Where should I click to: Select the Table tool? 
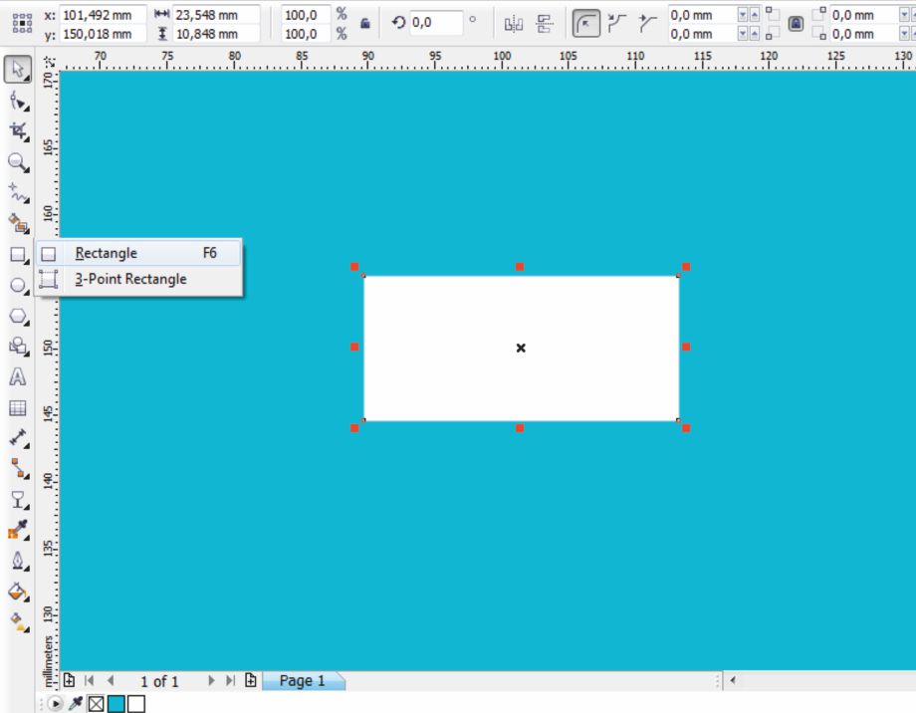coord(18,408)
